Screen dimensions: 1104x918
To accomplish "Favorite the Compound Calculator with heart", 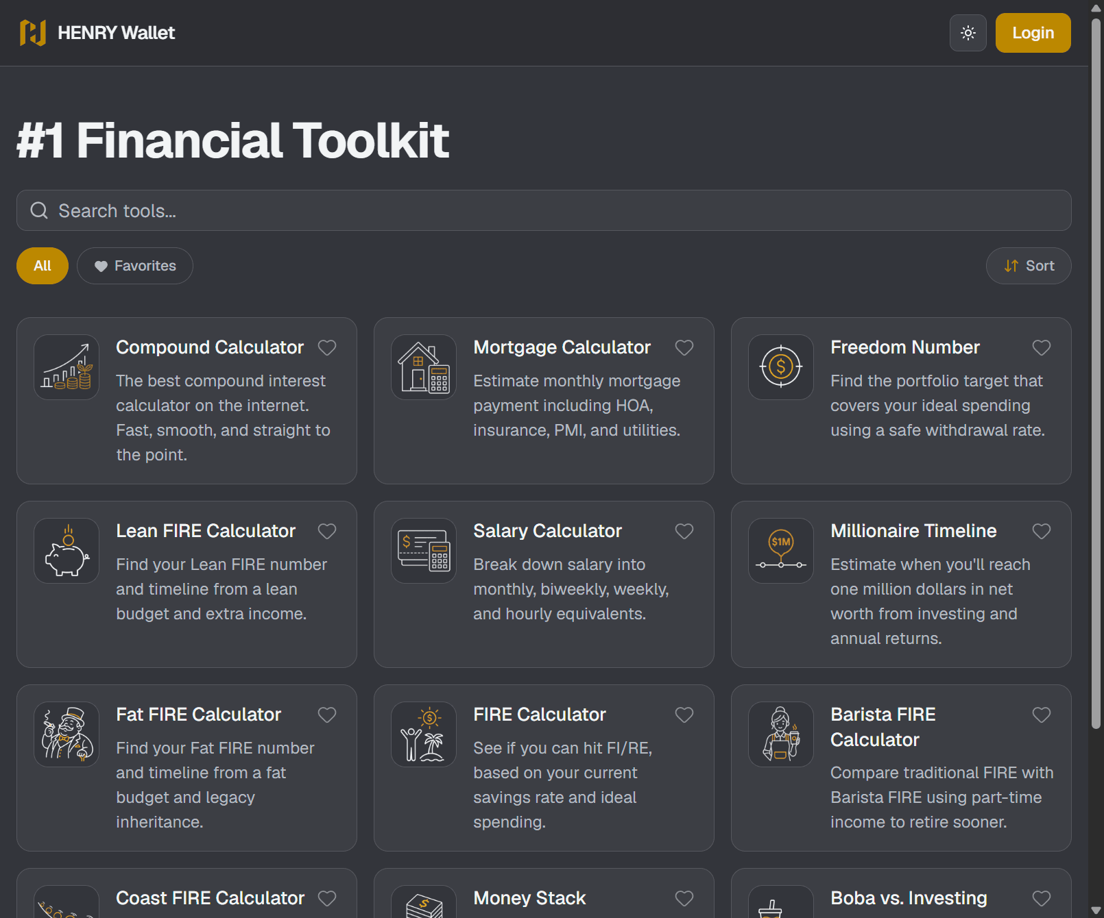I will pos(327,348).
